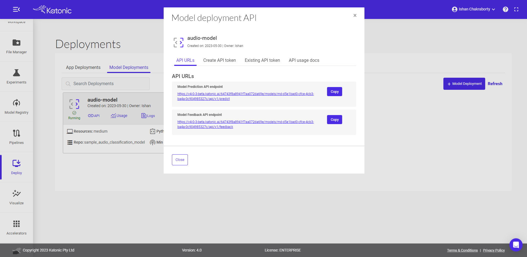Click the Repo sample_audio_classification_model text
This screenshot has height=257, width=527.
[109, 143]
